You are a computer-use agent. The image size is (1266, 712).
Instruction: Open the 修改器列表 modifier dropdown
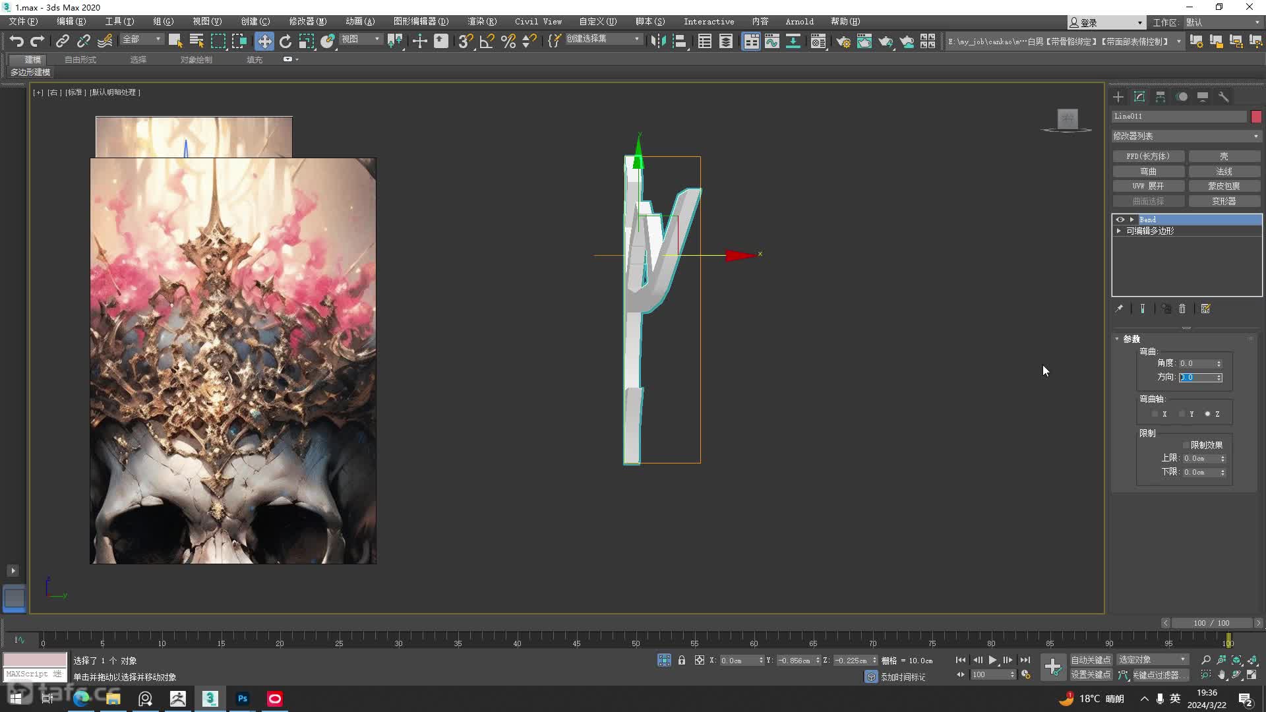[x=1186, y=136]
